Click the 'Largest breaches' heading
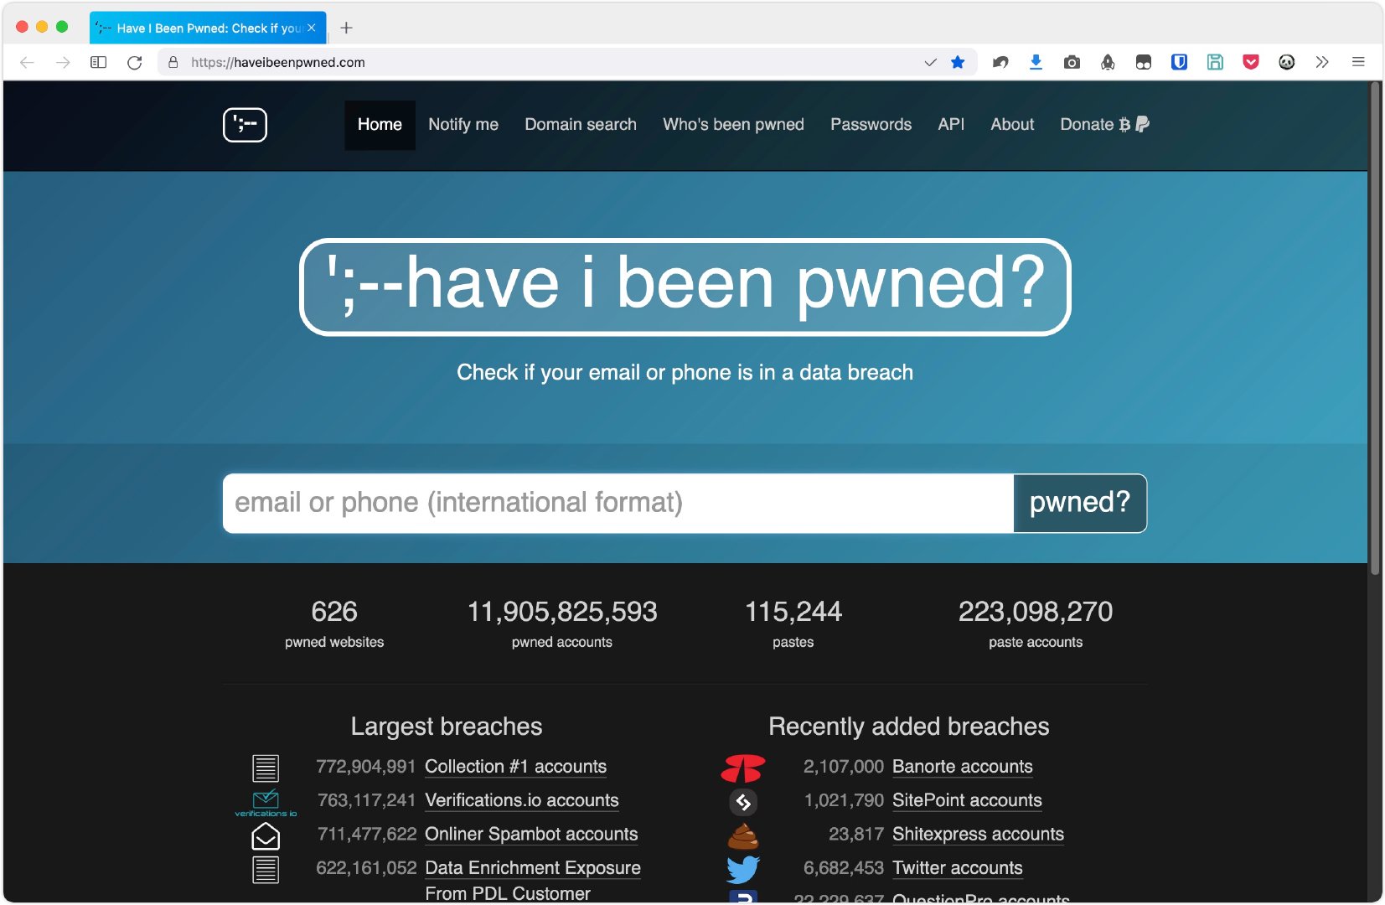The image size is (1385, 905). pos(447,727)
